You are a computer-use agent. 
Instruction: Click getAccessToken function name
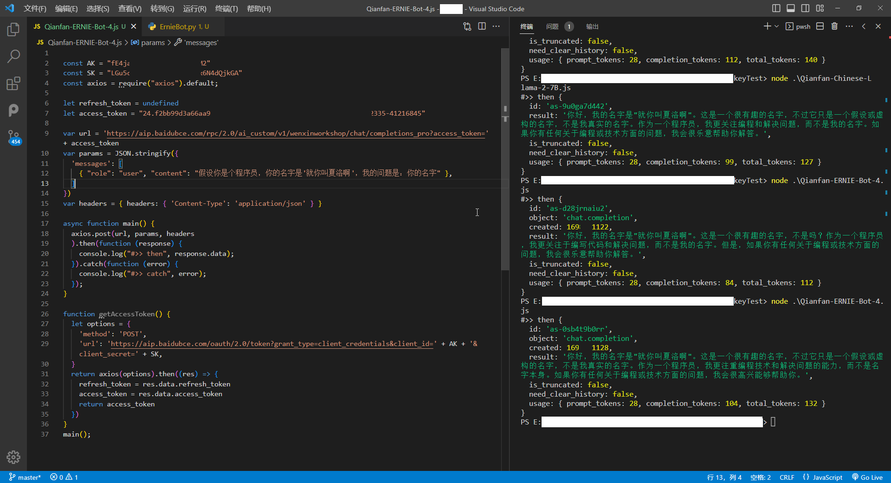[x=127, y=314]
